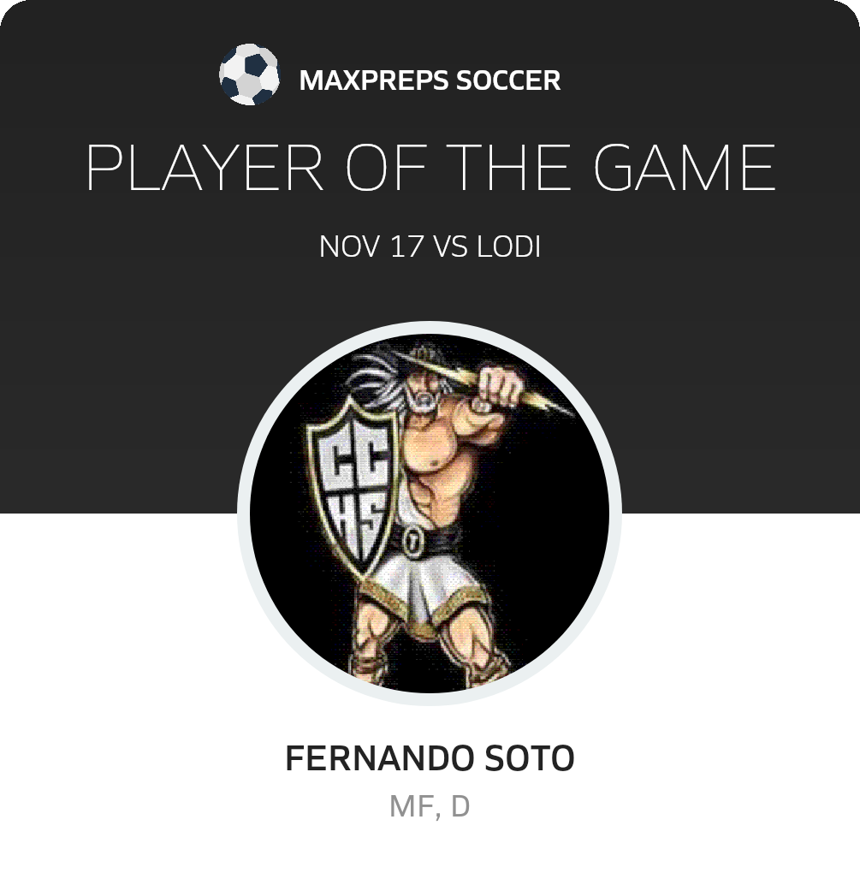Click the SOCCER word beside the ball

[508, 80]
